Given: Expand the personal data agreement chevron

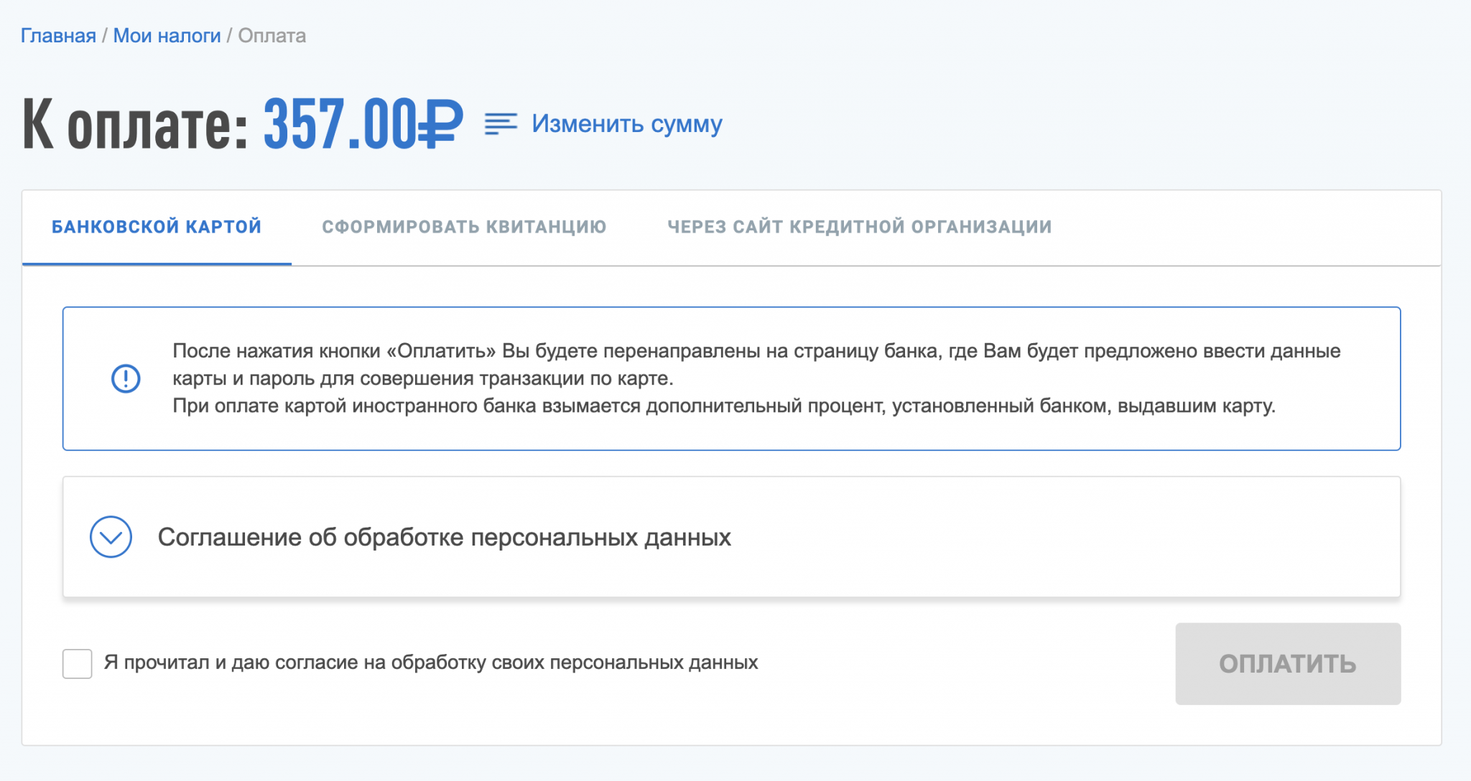Looking at the screenshot, I should coord(111,537).
